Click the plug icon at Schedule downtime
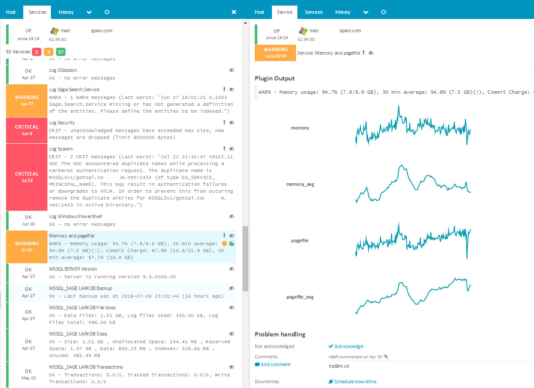Viewport: 534px width, 388px height. pyautogui.click(x=331, y=382)
